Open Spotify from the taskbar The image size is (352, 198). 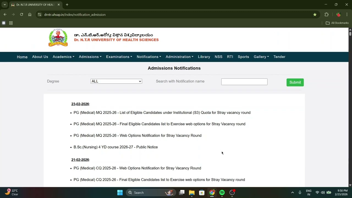coord(222,193)
